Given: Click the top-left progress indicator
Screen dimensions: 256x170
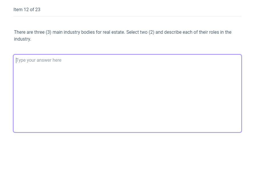Looking at the screenshot, I should point(27,9).
